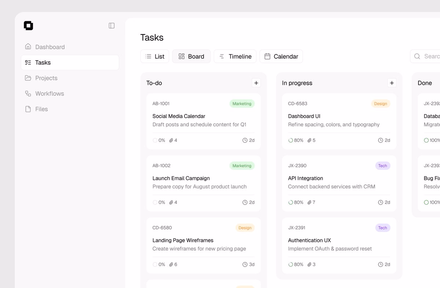Open Files in the sidebar

tap(70, 109)
